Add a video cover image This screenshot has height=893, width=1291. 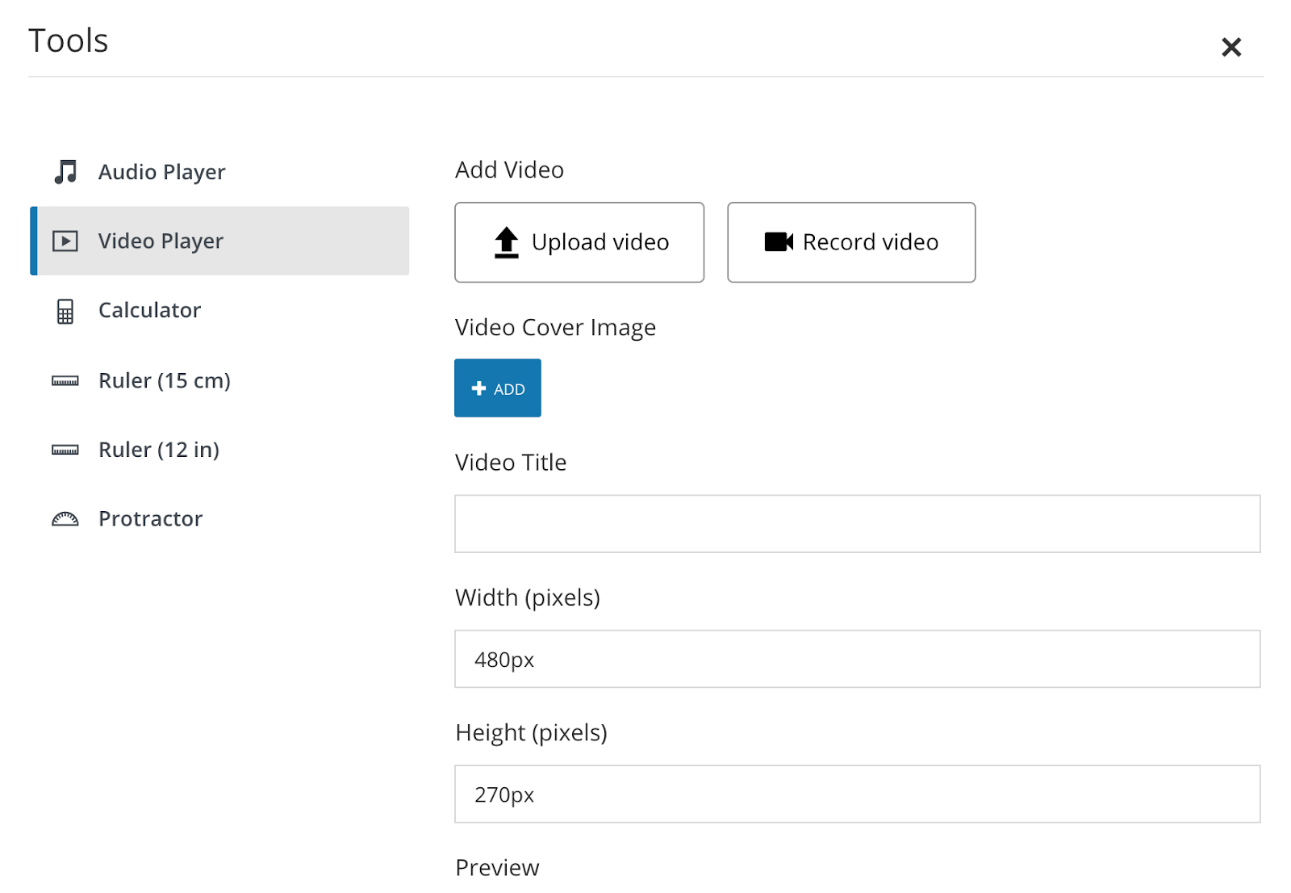(497, 388)
